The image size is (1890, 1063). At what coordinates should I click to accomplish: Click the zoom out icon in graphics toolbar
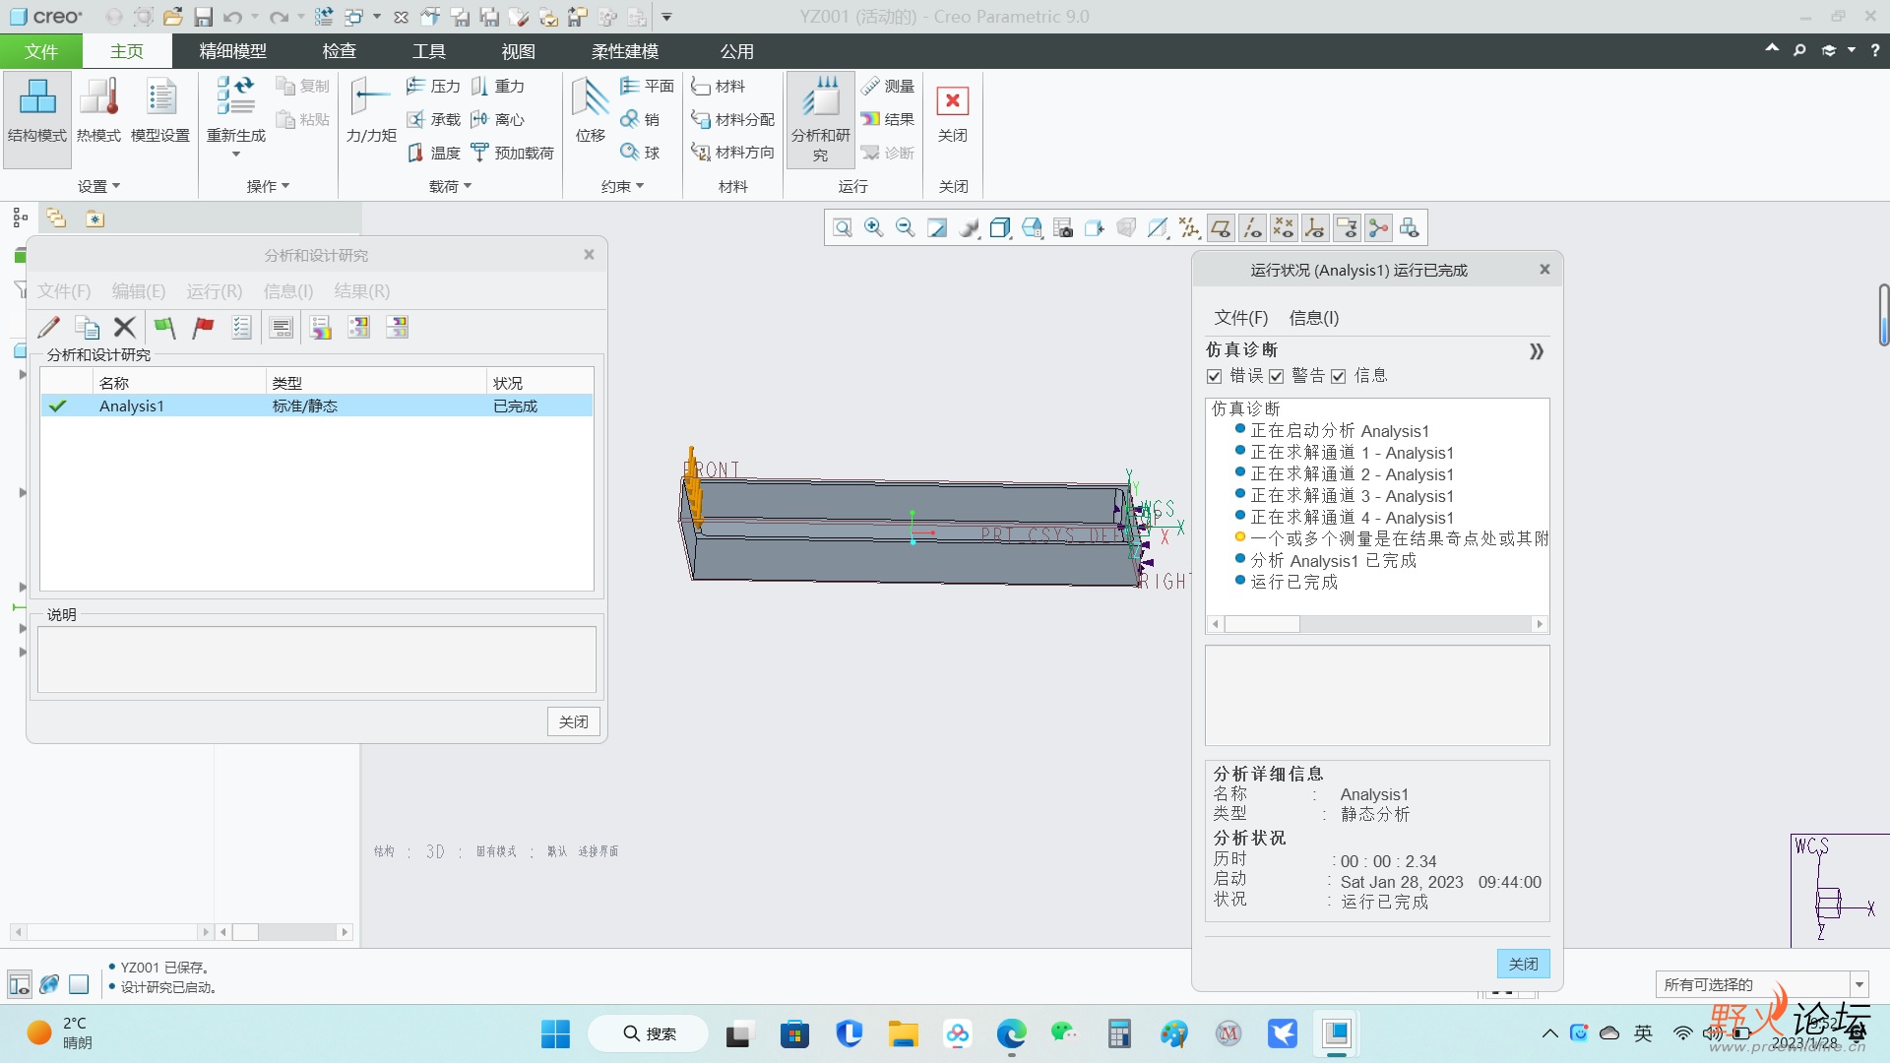coord(905,228)
